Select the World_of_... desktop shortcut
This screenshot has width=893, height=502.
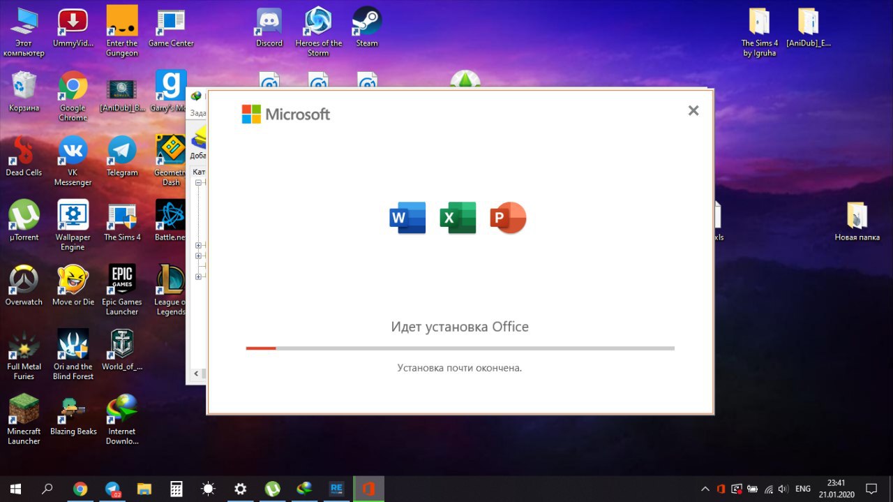click(122, 350)
